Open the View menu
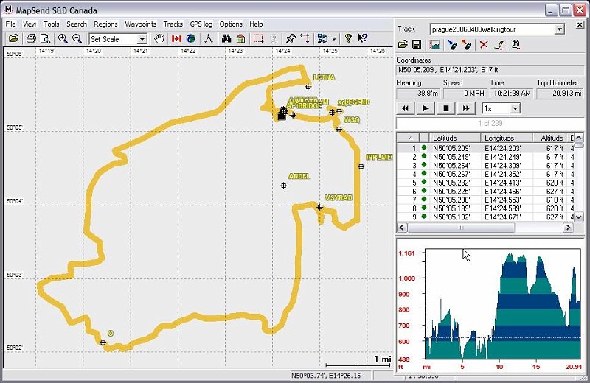Viewport: 590px width, 383px height. coord(29,24)
